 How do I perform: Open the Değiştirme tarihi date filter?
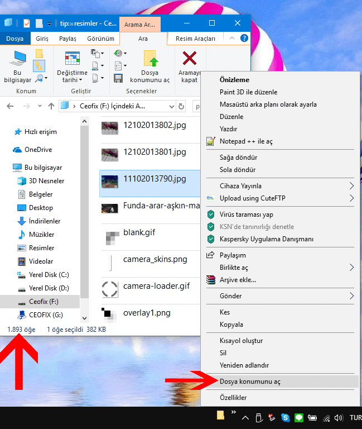click(72, 66)
